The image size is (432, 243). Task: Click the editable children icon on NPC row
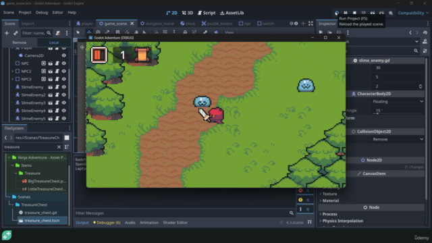click(x=43, y=63)
